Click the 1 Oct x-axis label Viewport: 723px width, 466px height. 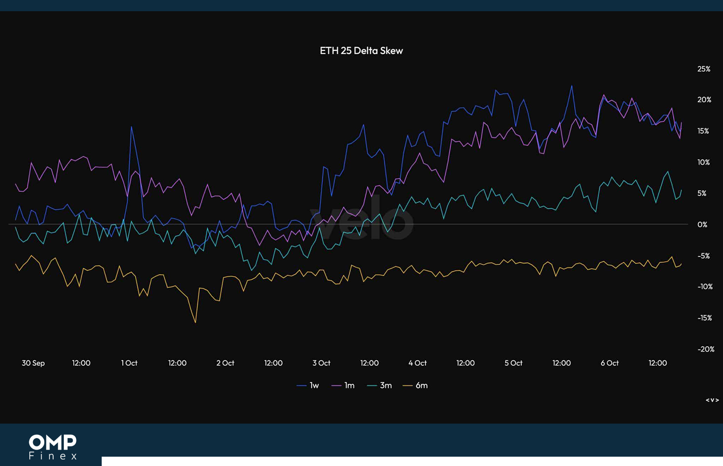(129, 363)
